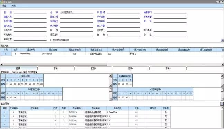The image size is (224, 129).
Task: Click the 仓库 field showing [502]
Action: (77, 12)
